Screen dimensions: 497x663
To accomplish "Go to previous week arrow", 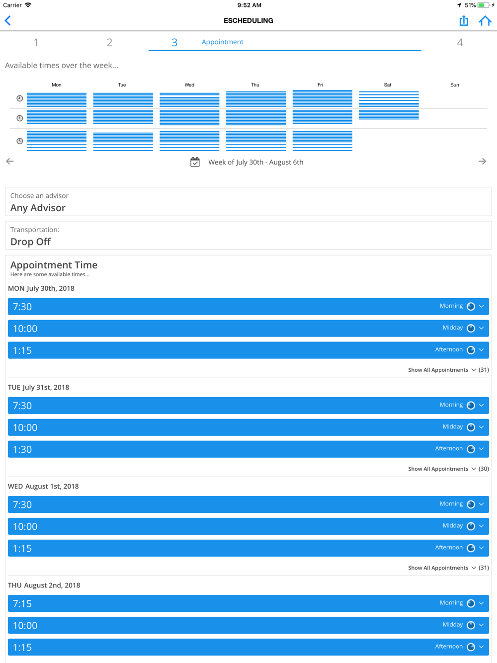I will [x=10, y=162].
